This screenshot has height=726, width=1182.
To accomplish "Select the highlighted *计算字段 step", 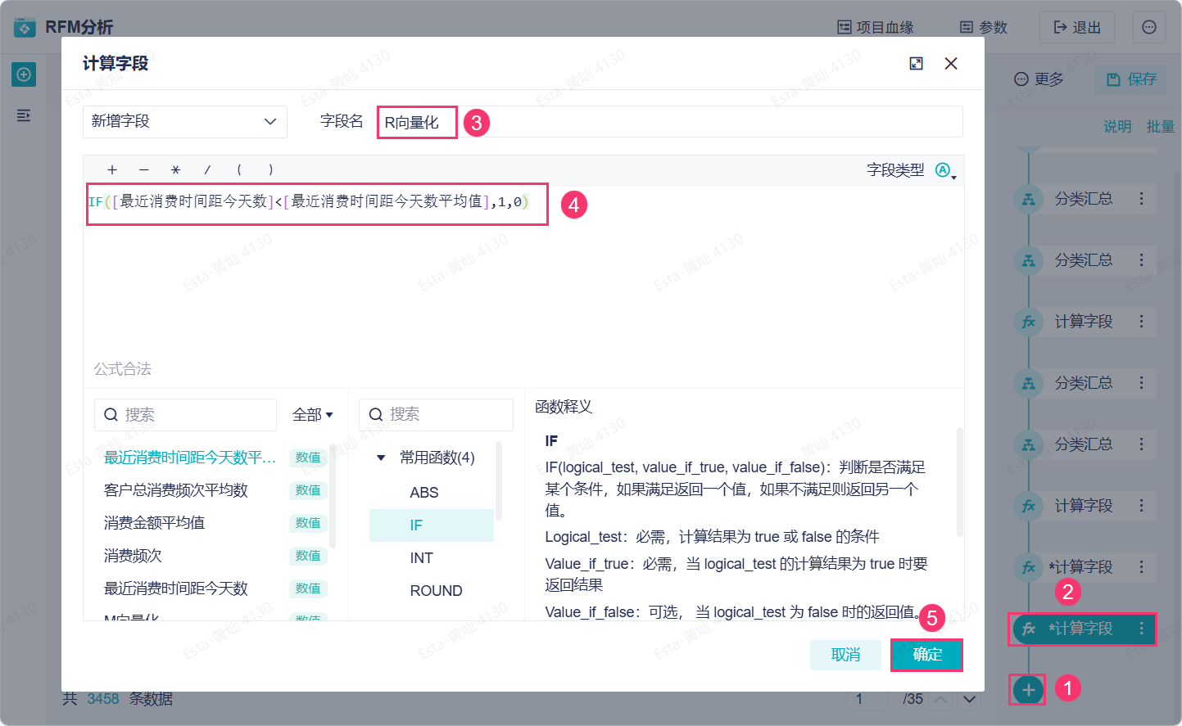I will [x=1080, y=629].
